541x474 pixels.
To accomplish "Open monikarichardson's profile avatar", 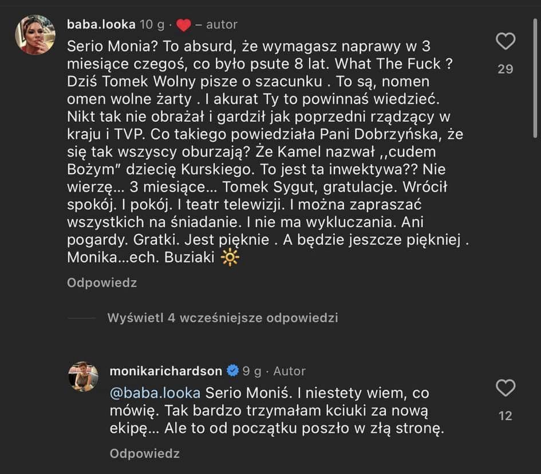I will click(84, 376).
